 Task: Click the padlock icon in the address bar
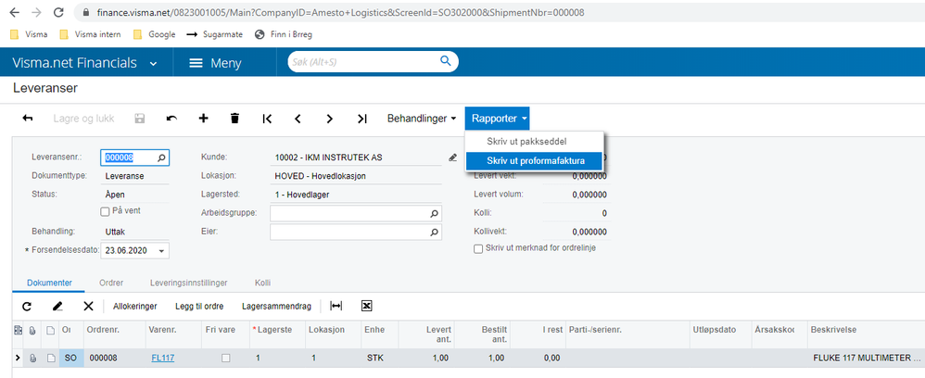pyautogui.click(x=86, y=12)
